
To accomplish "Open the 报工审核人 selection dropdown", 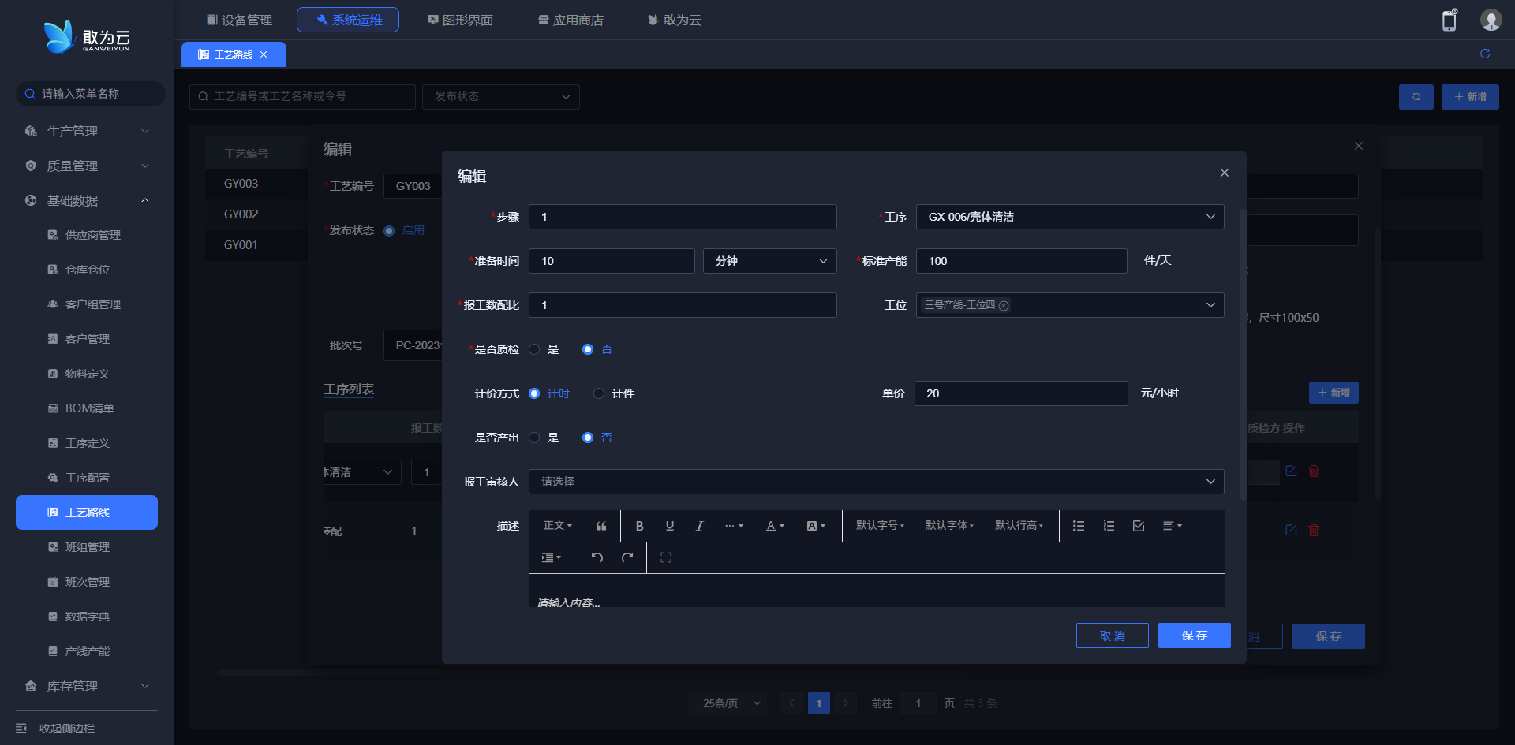I will 876,482.
